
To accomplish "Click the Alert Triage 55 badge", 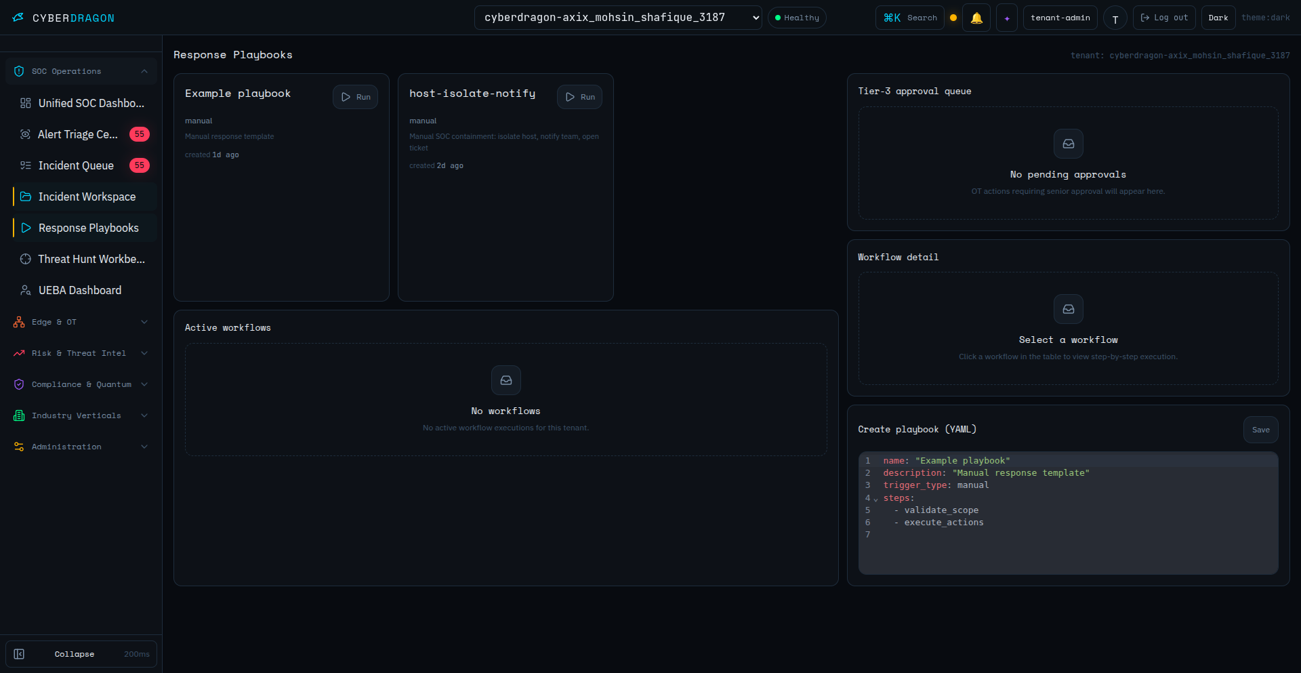I will 140,134.
